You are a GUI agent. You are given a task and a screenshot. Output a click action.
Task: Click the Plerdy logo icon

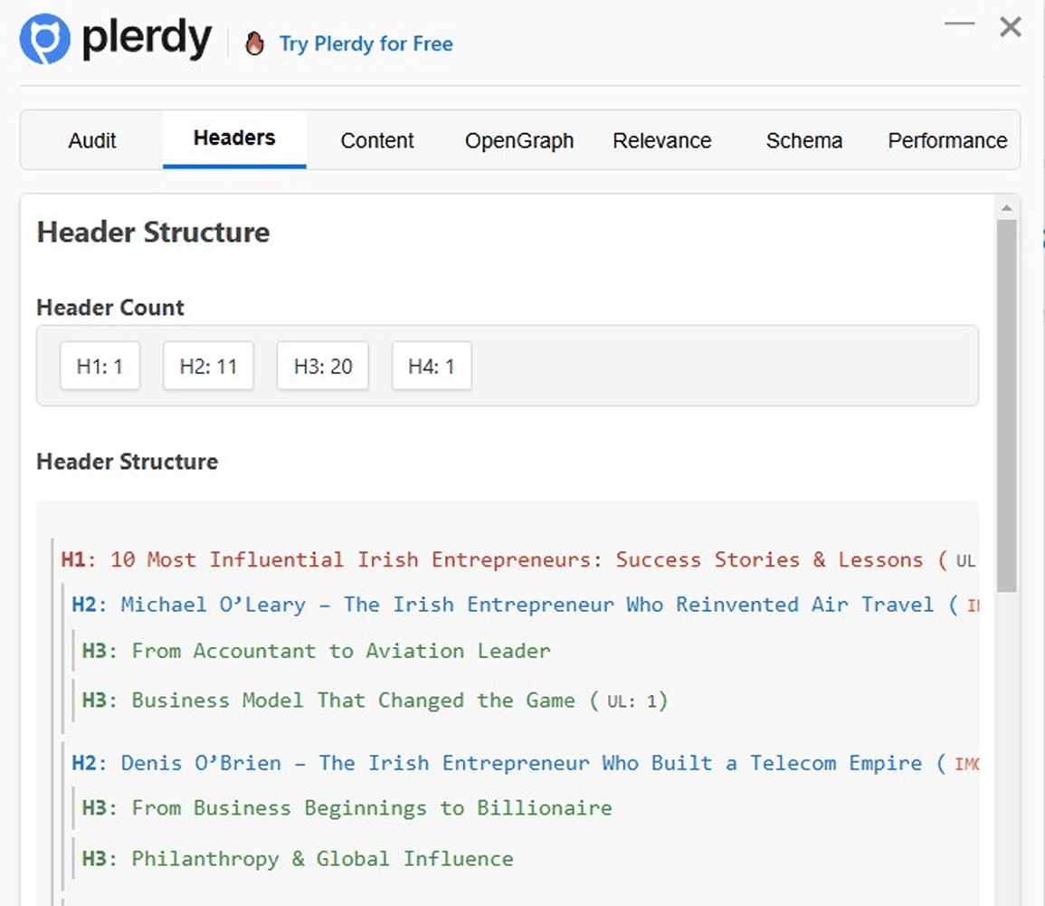[43, 38]
